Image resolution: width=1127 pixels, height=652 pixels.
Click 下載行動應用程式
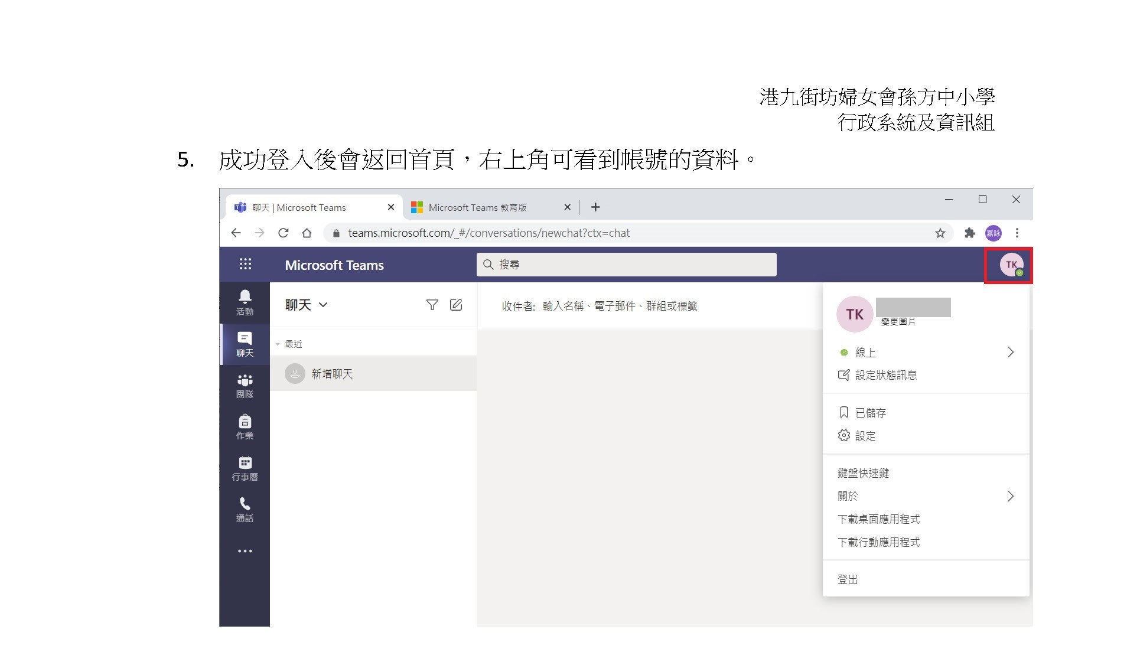(x=878, y=542)
